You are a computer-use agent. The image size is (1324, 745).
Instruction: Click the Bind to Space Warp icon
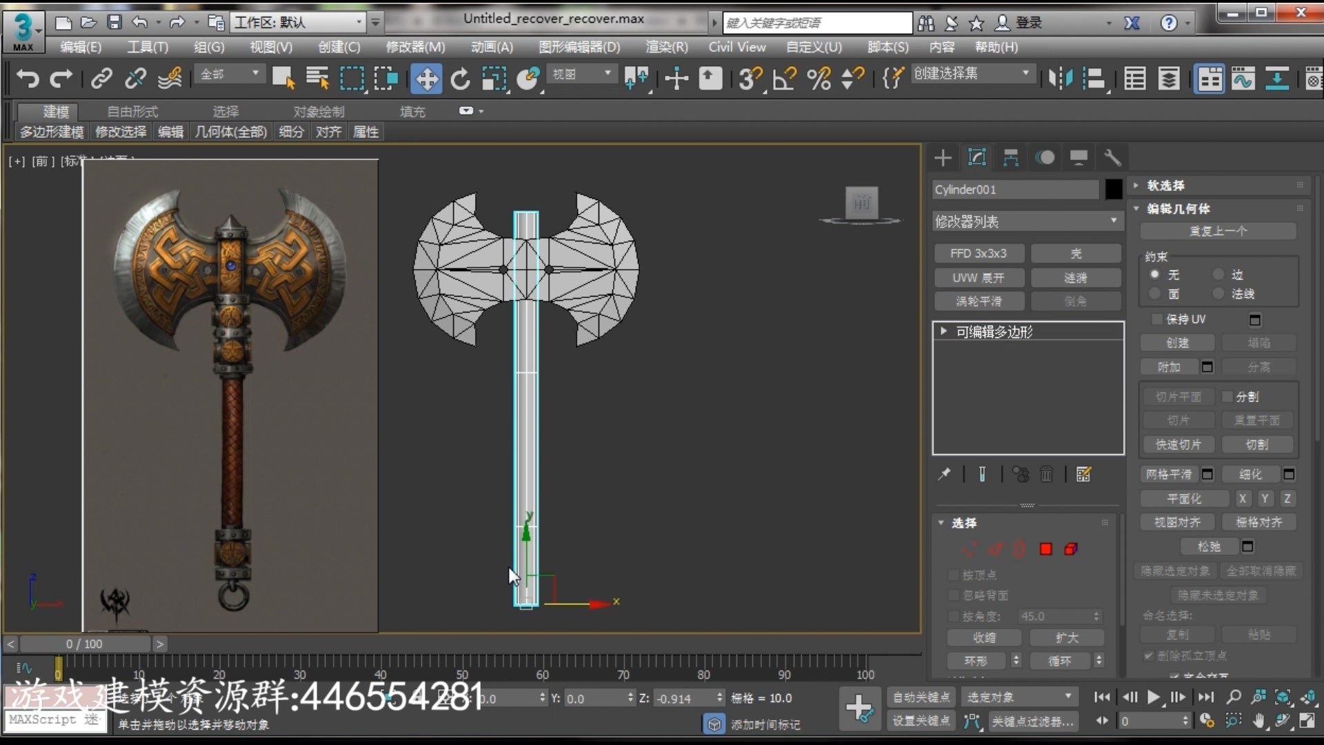click(x=170, y=78)
